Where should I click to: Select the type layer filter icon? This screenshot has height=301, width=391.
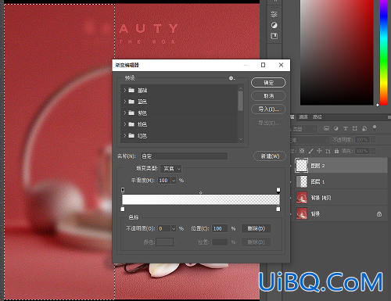pos(346,128)
